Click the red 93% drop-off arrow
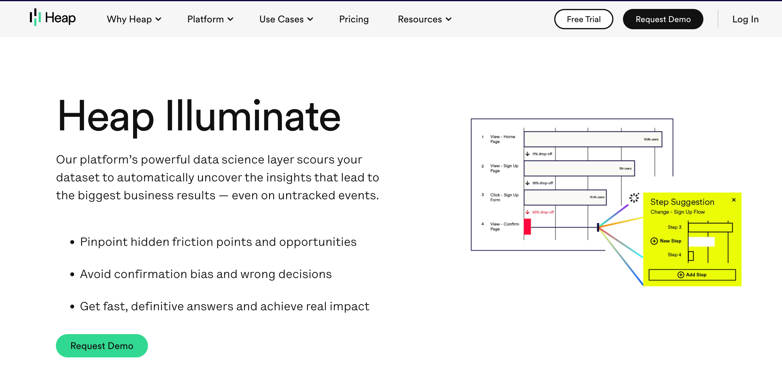 (528, 212)
